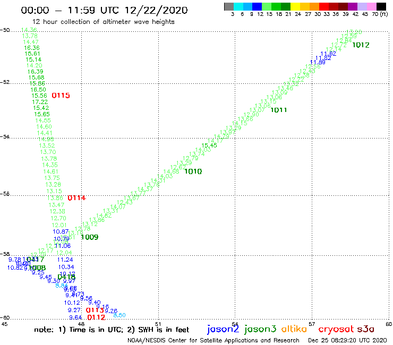Click the wave height value 16.36
The width and height of the screenshot is (393, 345).
coord(32,48)
